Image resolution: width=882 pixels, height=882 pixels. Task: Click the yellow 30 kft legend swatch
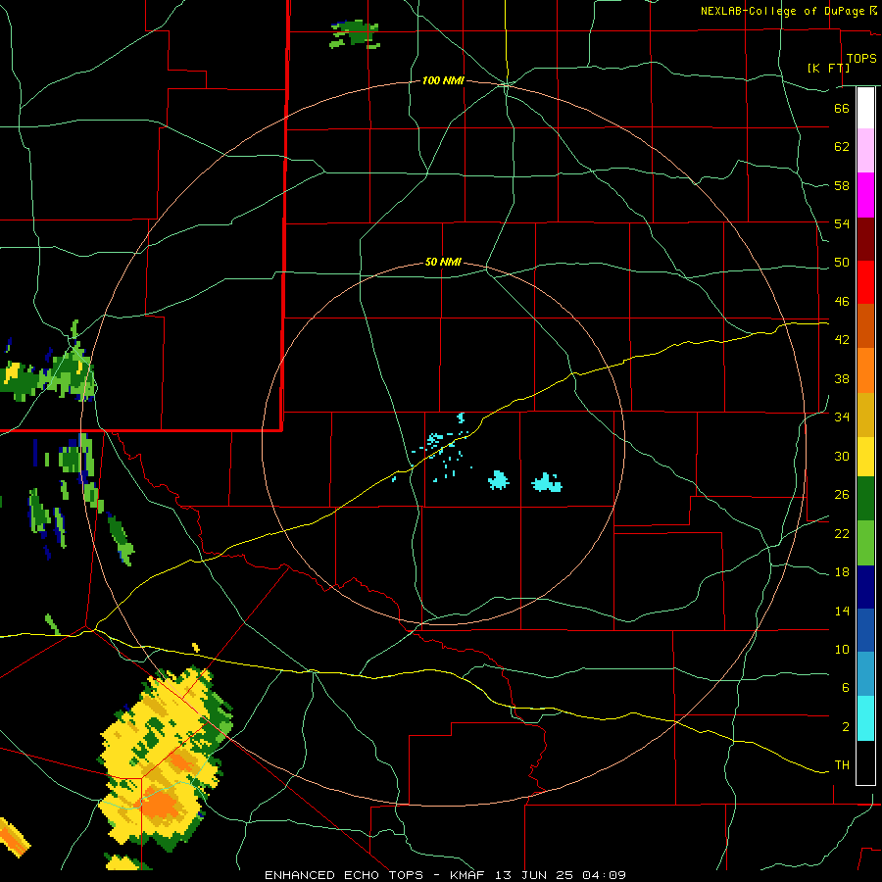(865, 457)
